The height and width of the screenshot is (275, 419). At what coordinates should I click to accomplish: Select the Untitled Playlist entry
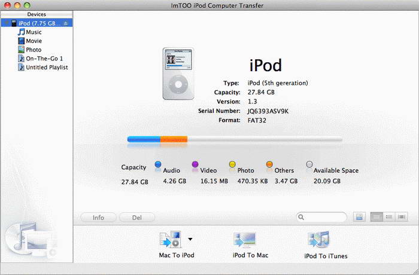coord(47,68)
